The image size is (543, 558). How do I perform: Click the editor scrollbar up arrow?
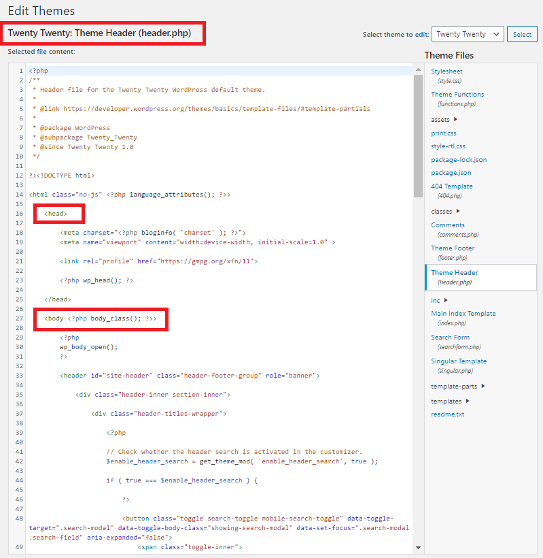418,69
